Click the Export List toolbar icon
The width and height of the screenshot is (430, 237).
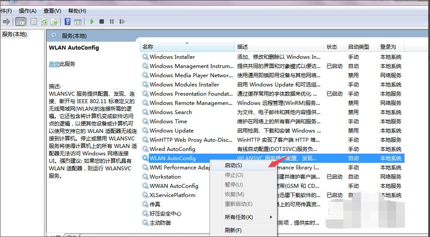point(54,22)
